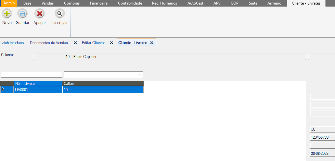
Task: Close the Editar Clientes tab
Action: (x=111, y=43)
